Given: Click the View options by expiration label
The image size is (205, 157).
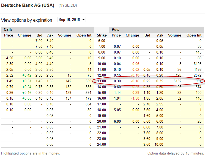Looking at the screenshot, I should pos(26,20).
